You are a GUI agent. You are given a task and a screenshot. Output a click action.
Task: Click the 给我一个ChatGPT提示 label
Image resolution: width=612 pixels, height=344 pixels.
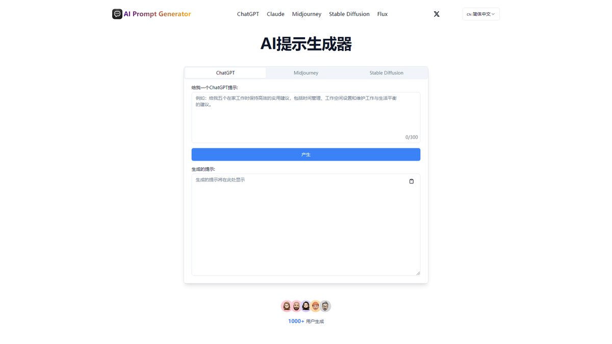[x=215, y=88]
